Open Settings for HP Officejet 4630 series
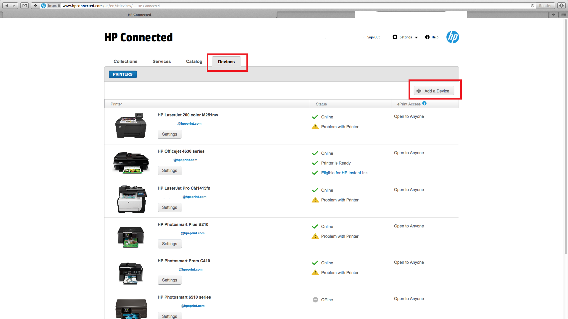Image resolution: width=568 pixels, height=319 pixels. 170,170
